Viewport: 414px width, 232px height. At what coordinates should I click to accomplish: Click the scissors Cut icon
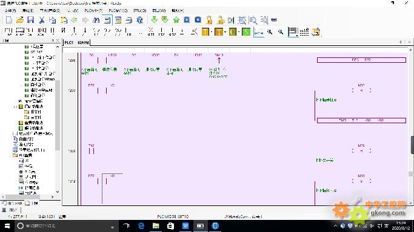pos(41,20)
